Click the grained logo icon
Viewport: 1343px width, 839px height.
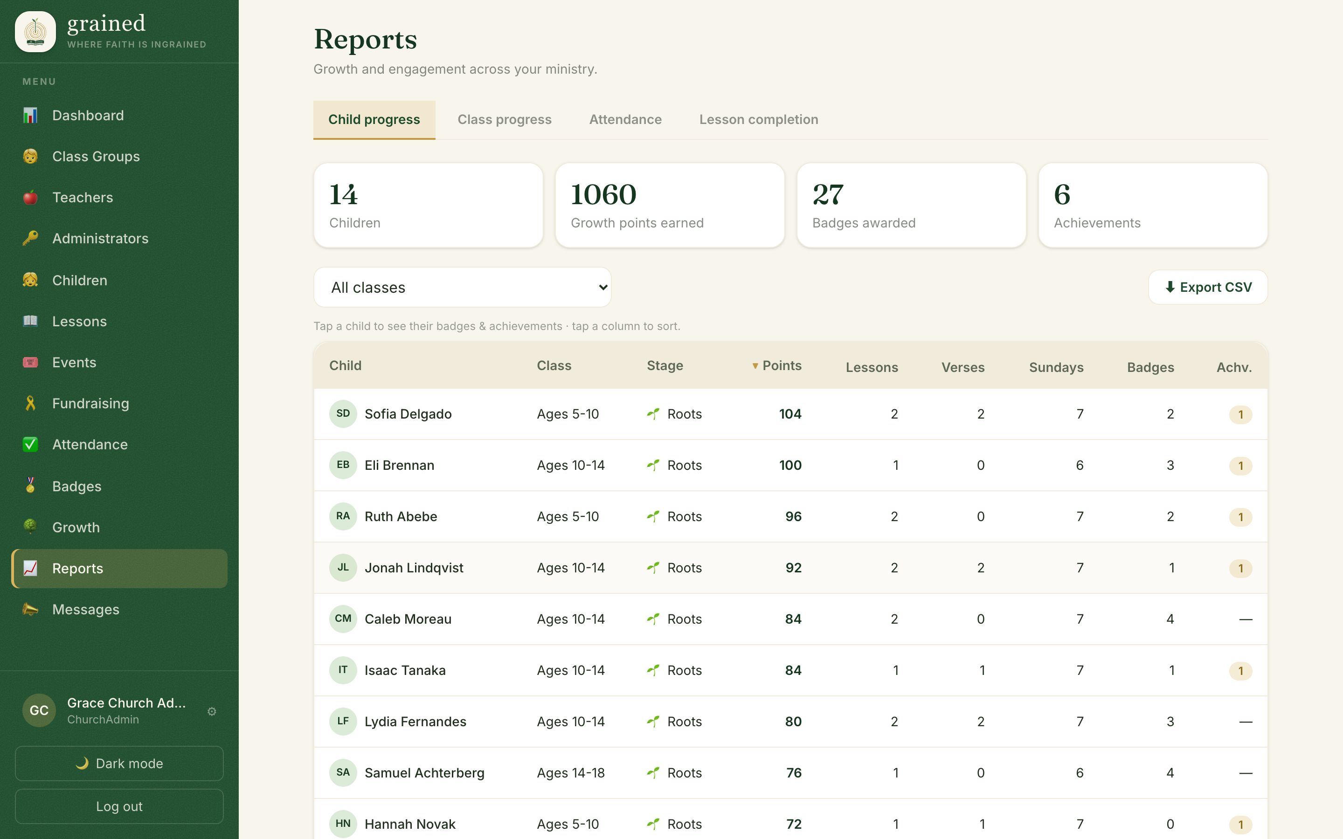pyautogui.click(x=35, y=32)
